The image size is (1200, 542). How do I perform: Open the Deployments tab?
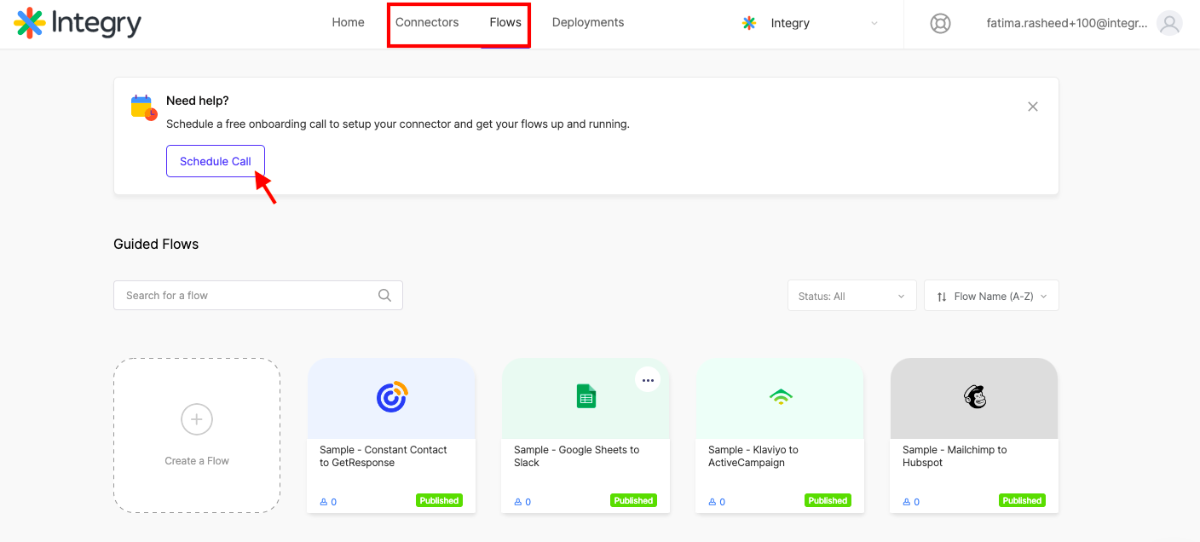click(588, 22)
